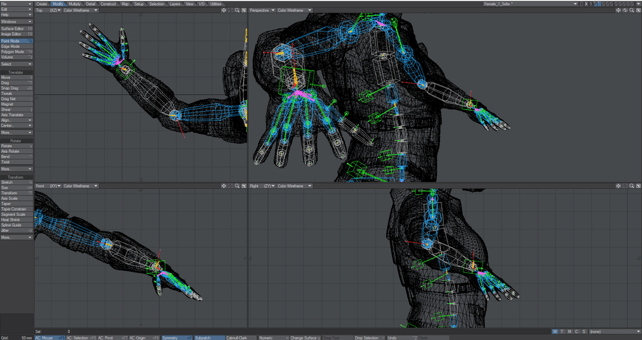Click the pan icon in Top viewport header

click(224, 10)
